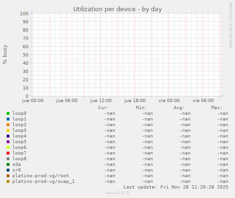Screen dimensions: 235x198
Task: Click the platino-prod-vg/swap_1 Max -nan value
Action: tap(223, 181)
